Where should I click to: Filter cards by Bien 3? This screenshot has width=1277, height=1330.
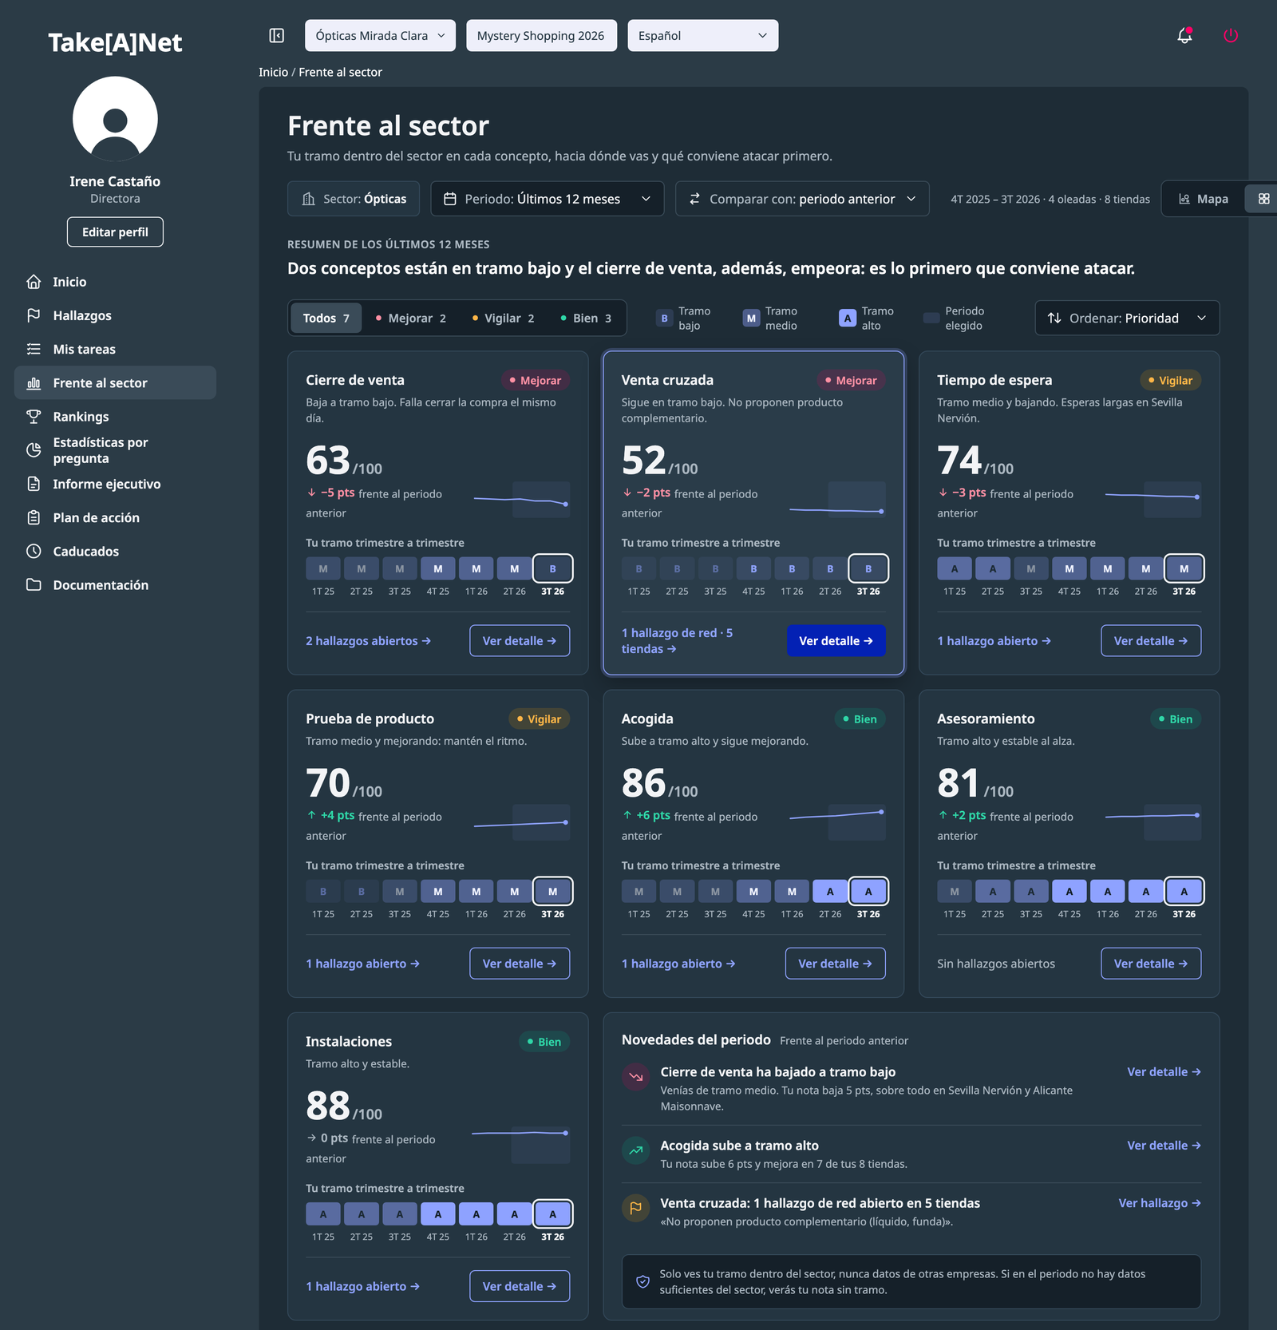(586, 319)
